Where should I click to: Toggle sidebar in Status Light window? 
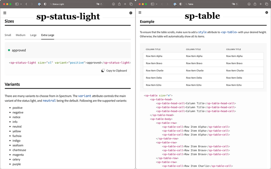17,4
